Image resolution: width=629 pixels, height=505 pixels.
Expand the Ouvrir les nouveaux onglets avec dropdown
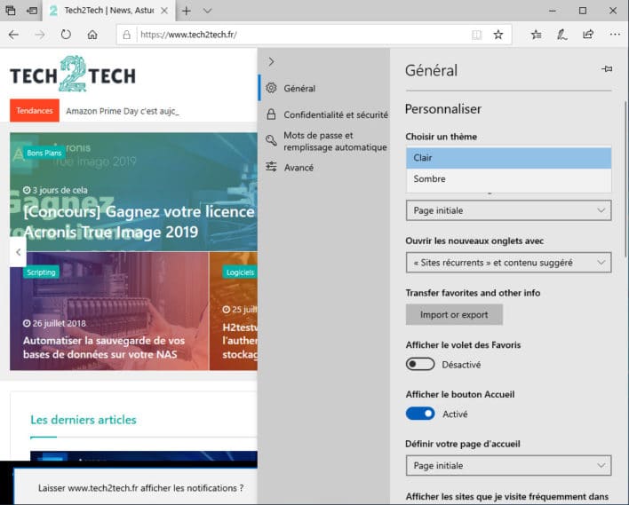508,262
